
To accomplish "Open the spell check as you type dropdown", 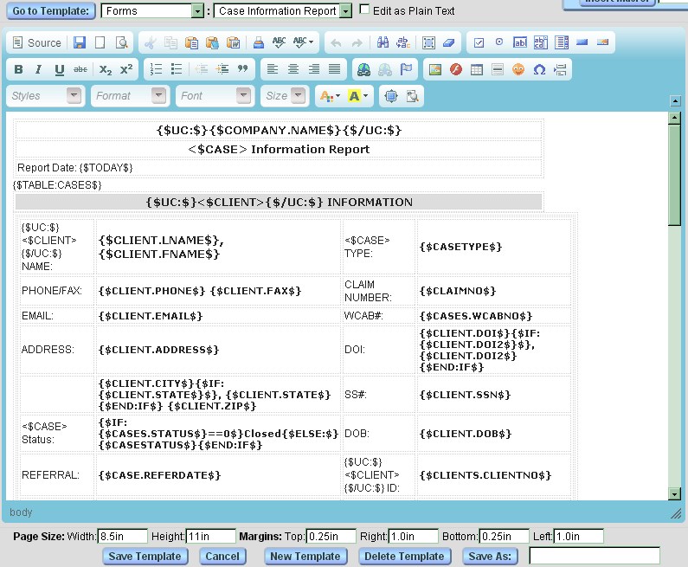I will point(303,42).
